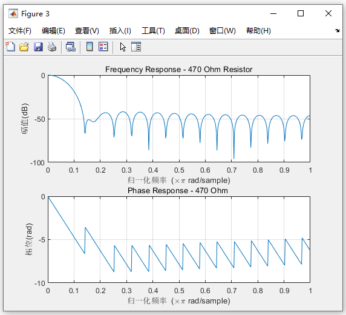Image resolution: width=346 pixels, height=315 pixels.
Task: Open the 文件(F) menu
Action: [20, 31]
